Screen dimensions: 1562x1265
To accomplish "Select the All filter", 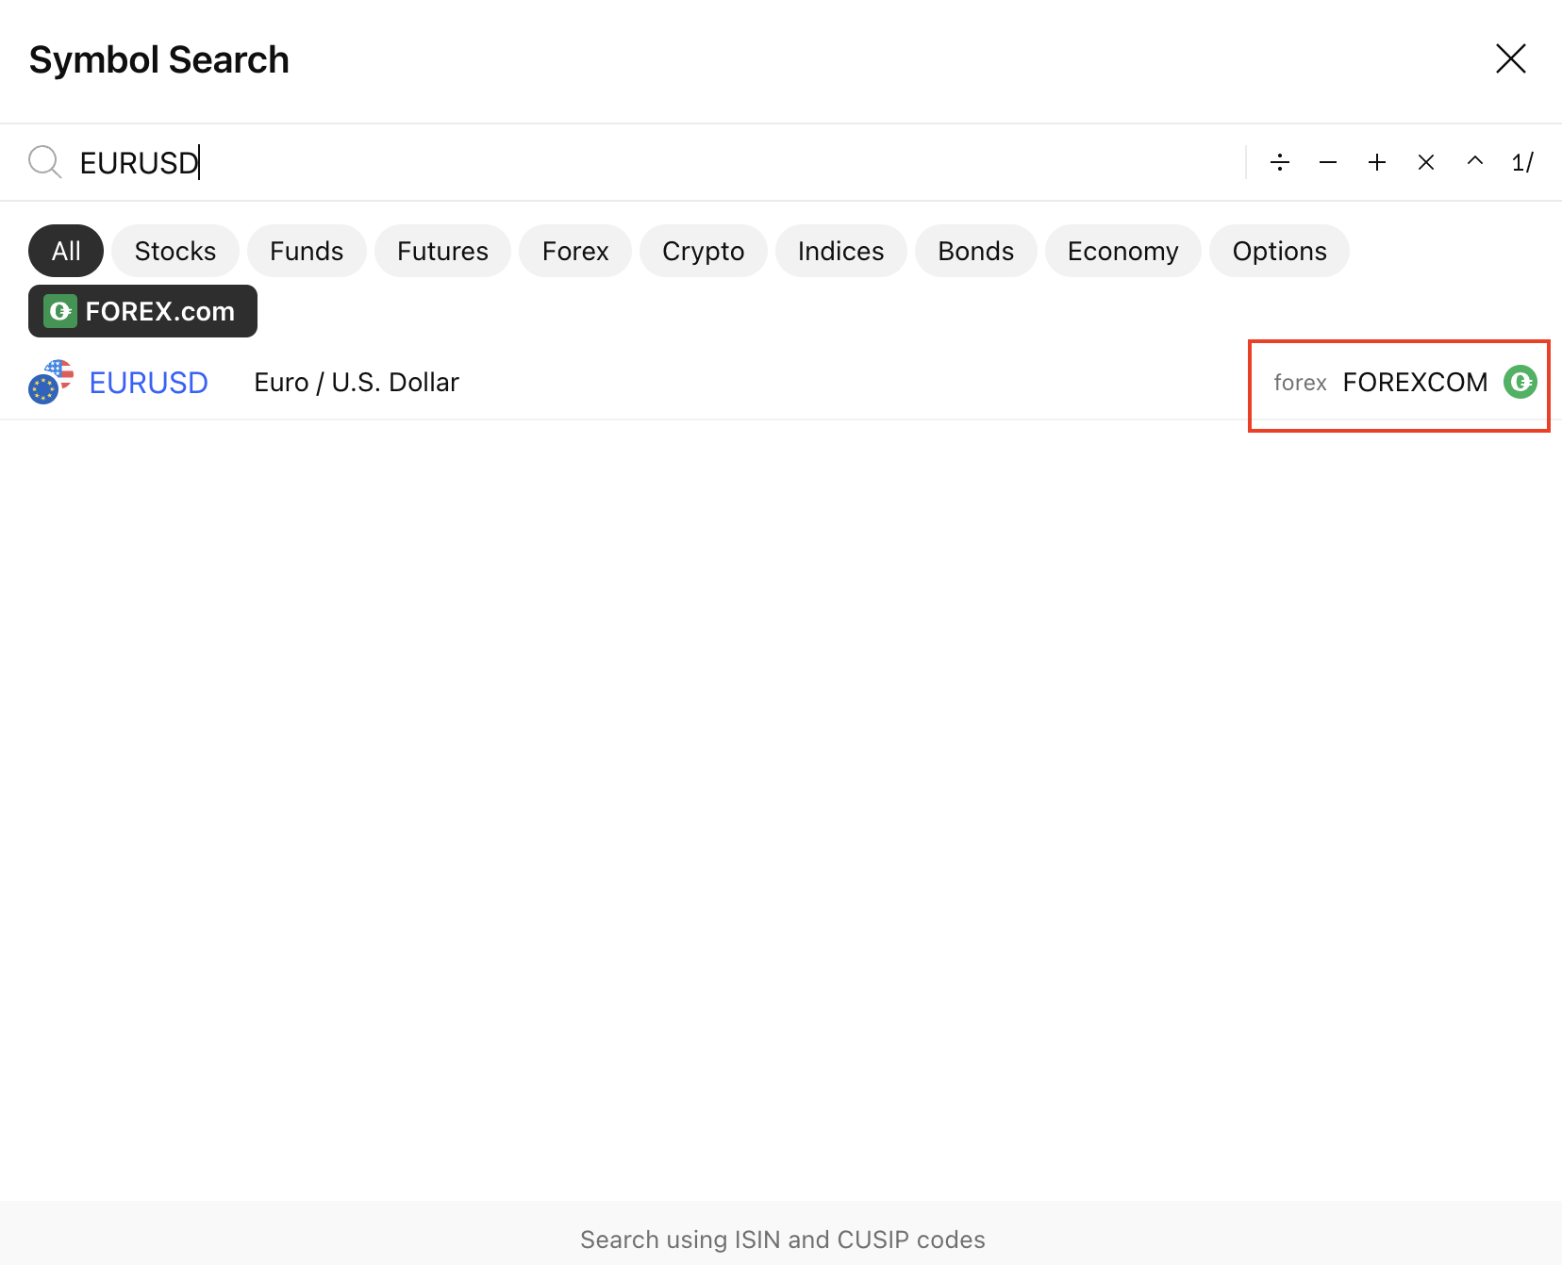I will tap(66, 251).
